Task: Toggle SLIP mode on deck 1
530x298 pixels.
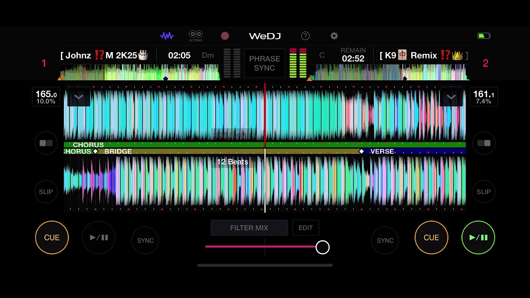Action: point(46,192)
